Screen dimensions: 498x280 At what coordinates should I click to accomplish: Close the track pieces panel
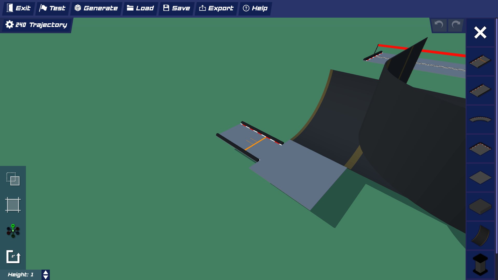click(x=480, y=33)
